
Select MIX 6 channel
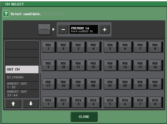(125, 47)
